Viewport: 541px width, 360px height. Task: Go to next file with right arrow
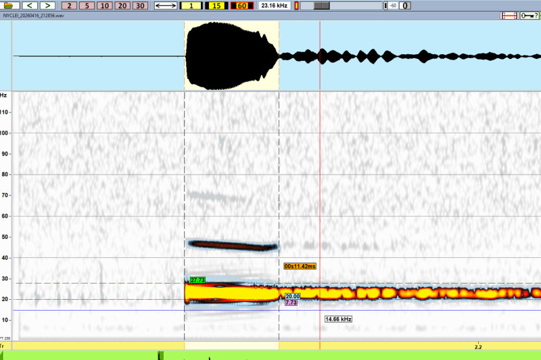point(47,5)
